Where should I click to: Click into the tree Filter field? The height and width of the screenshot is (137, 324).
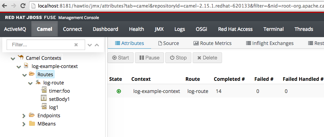[x=46, y=45]
